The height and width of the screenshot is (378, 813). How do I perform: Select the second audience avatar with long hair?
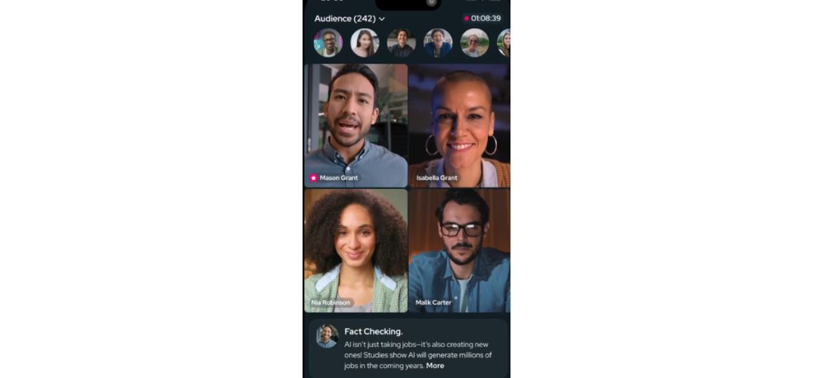click(x=365, y=42)
